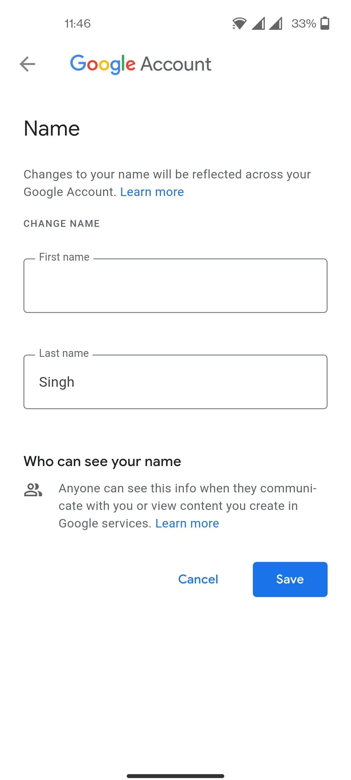Tap the Who can see your name heading
351x780 pixels.
tap(102, 461)
